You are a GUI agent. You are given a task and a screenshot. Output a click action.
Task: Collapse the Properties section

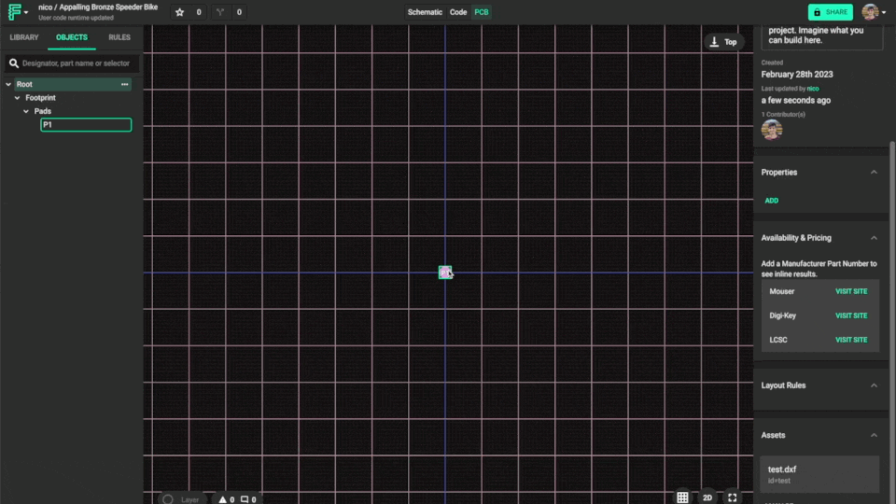click(874, 172)
